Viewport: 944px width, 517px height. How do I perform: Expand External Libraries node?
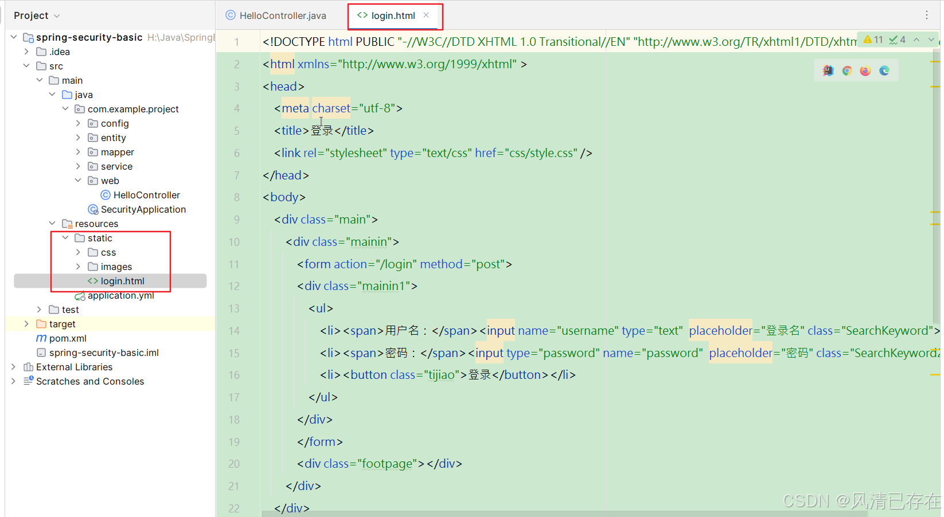(x=14, y=367)
